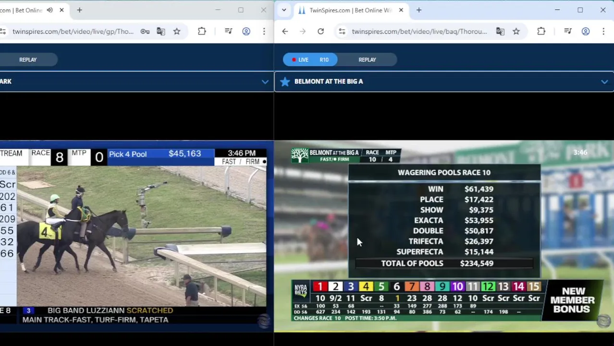This screenshot has width=614, height=346.
Task: Open a new tab in left browser window
Action: point(79,10)
